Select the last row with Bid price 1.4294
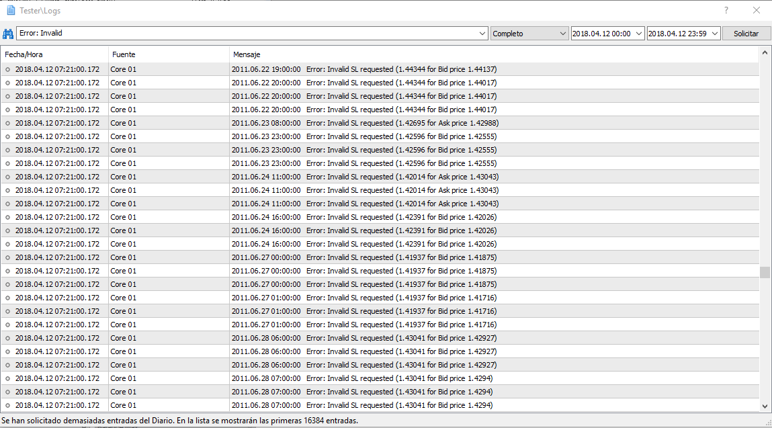 pyautogui.click(x=380, y=405)
